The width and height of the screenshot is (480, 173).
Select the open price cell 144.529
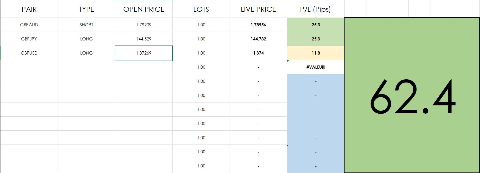click(x=144, y=39)
